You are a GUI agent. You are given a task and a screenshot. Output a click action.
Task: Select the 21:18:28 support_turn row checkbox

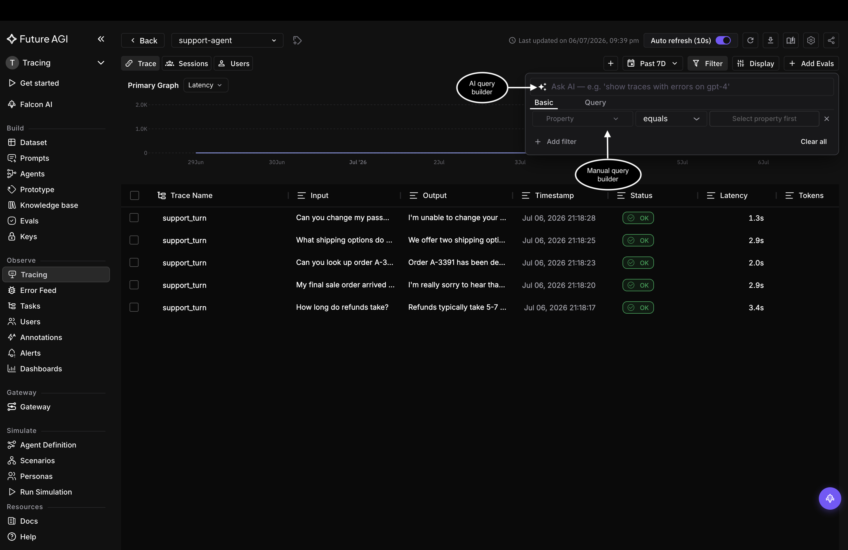tap(134, 218)
